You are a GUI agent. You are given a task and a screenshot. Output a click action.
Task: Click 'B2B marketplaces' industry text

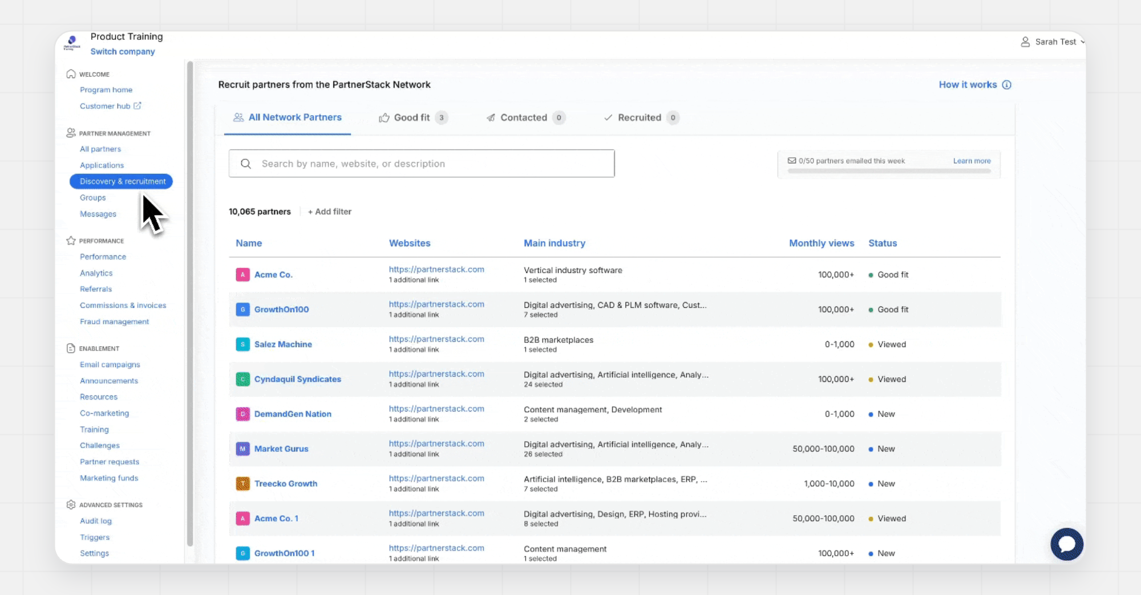click(559, 340)
